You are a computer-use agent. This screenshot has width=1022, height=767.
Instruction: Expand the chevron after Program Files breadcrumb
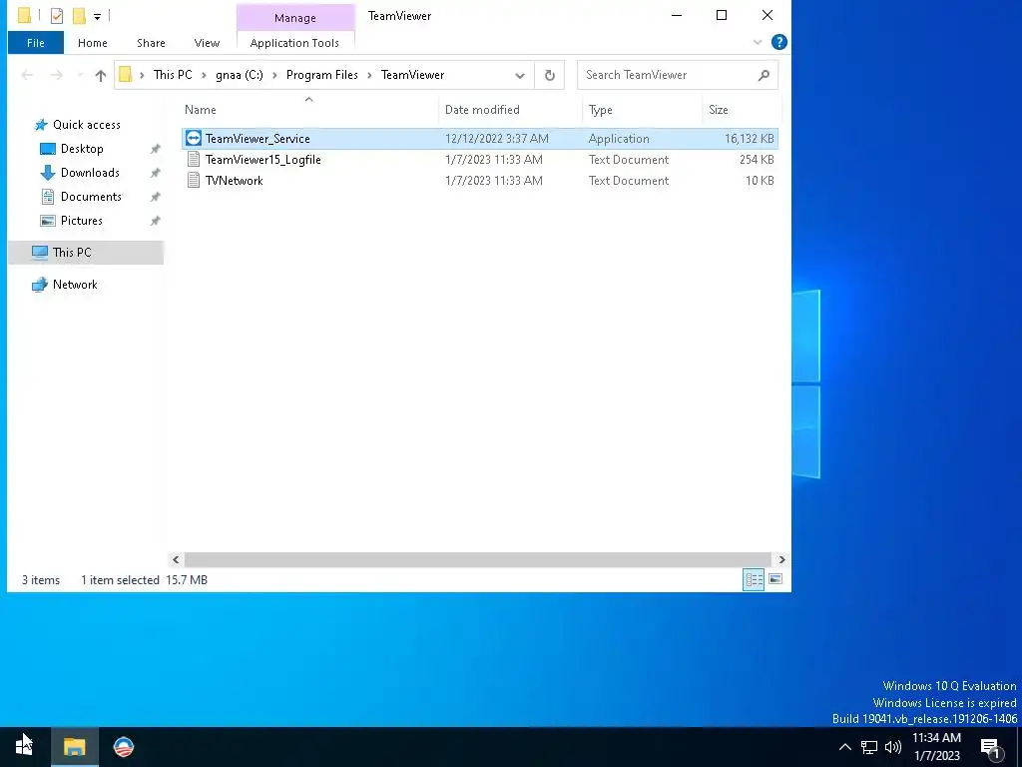[x=369, y=75]
